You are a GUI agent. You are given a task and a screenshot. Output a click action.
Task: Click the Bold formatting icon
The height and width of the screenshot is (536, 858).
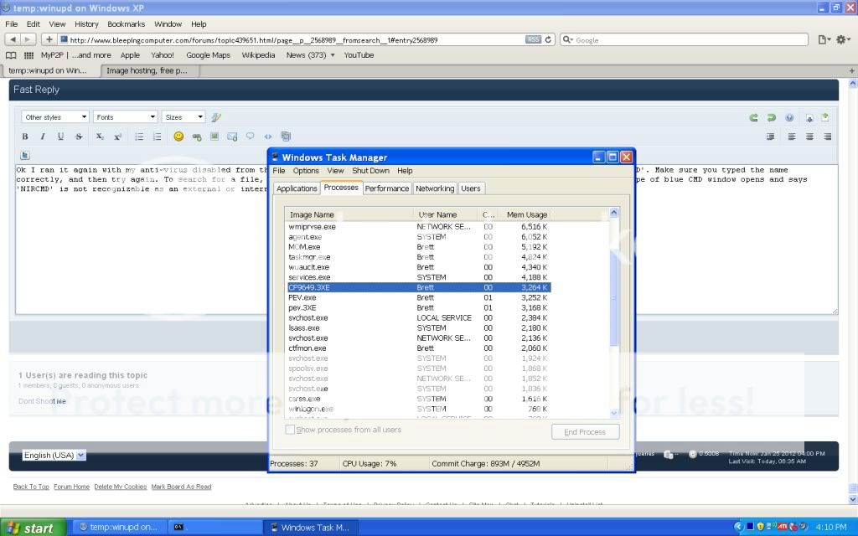[25, 137]
